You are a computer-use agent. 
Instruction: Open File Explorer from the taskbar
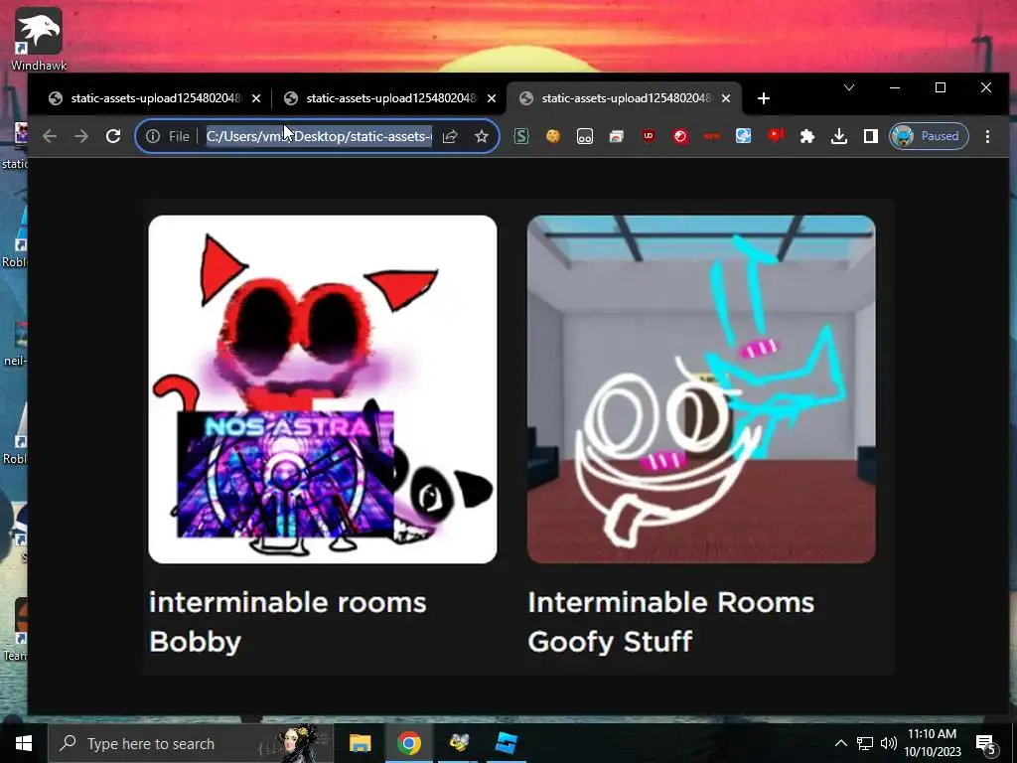pos(360,743)
